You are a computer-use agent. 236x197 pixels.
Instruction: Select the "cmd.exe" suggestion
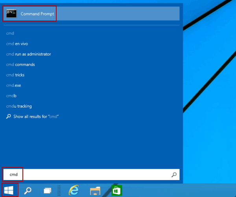[13, 85]
